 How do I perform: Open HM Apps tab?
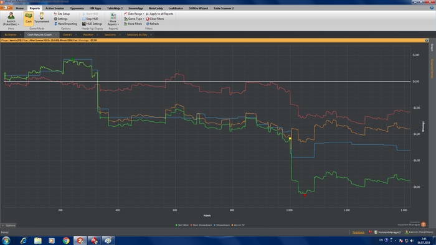[x=95, y=8]
